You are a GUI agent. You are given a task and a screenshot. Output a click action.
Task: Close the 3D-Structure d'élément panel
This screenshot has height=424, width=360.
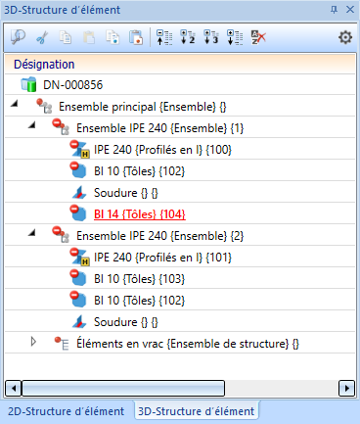coord(350,10)
